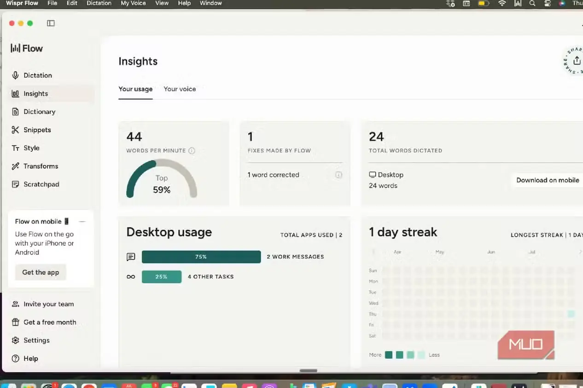Click the LONGEST STREAK label
This screenshot has width=583, height=388.
coord(547,235)
